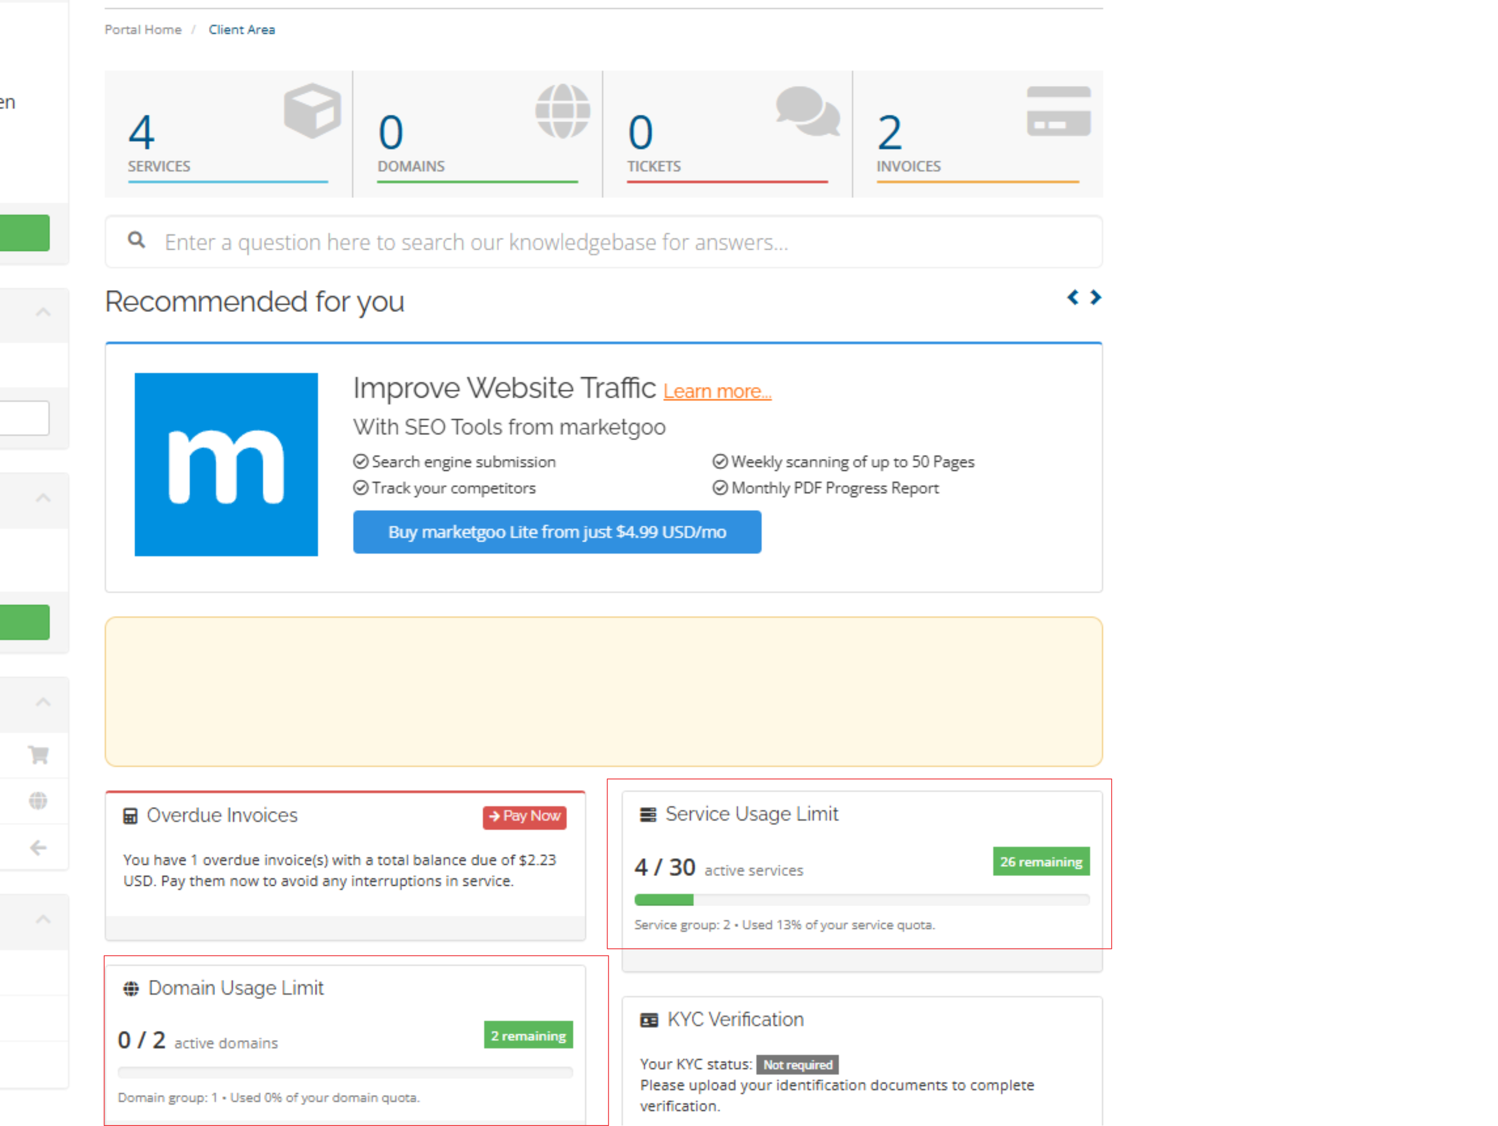Open the Domains globe icon tile
The image size is (1498, 1126).
click(x=562, y=111)
